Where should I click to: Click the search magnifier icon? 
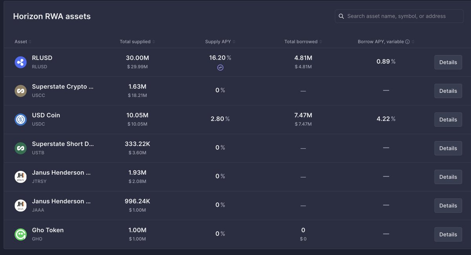pyautogui.click(x=341, y=16)
